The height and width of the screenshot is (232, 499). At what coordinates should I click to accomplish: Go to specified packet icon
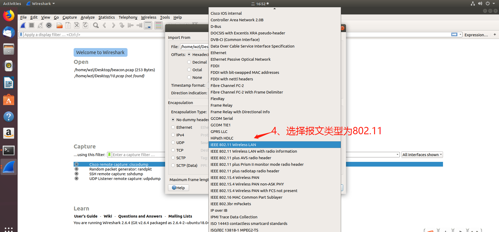122,25
